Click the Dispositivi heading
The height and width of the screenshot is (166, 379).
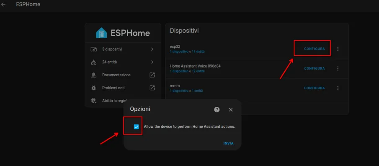(x=184, y=31)
